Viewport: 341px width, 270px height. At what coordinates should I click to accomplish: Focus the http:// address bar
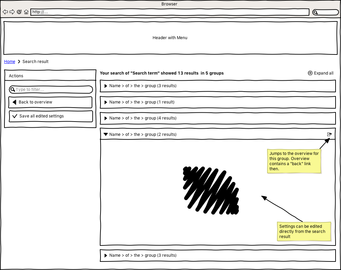click(170, 12)
